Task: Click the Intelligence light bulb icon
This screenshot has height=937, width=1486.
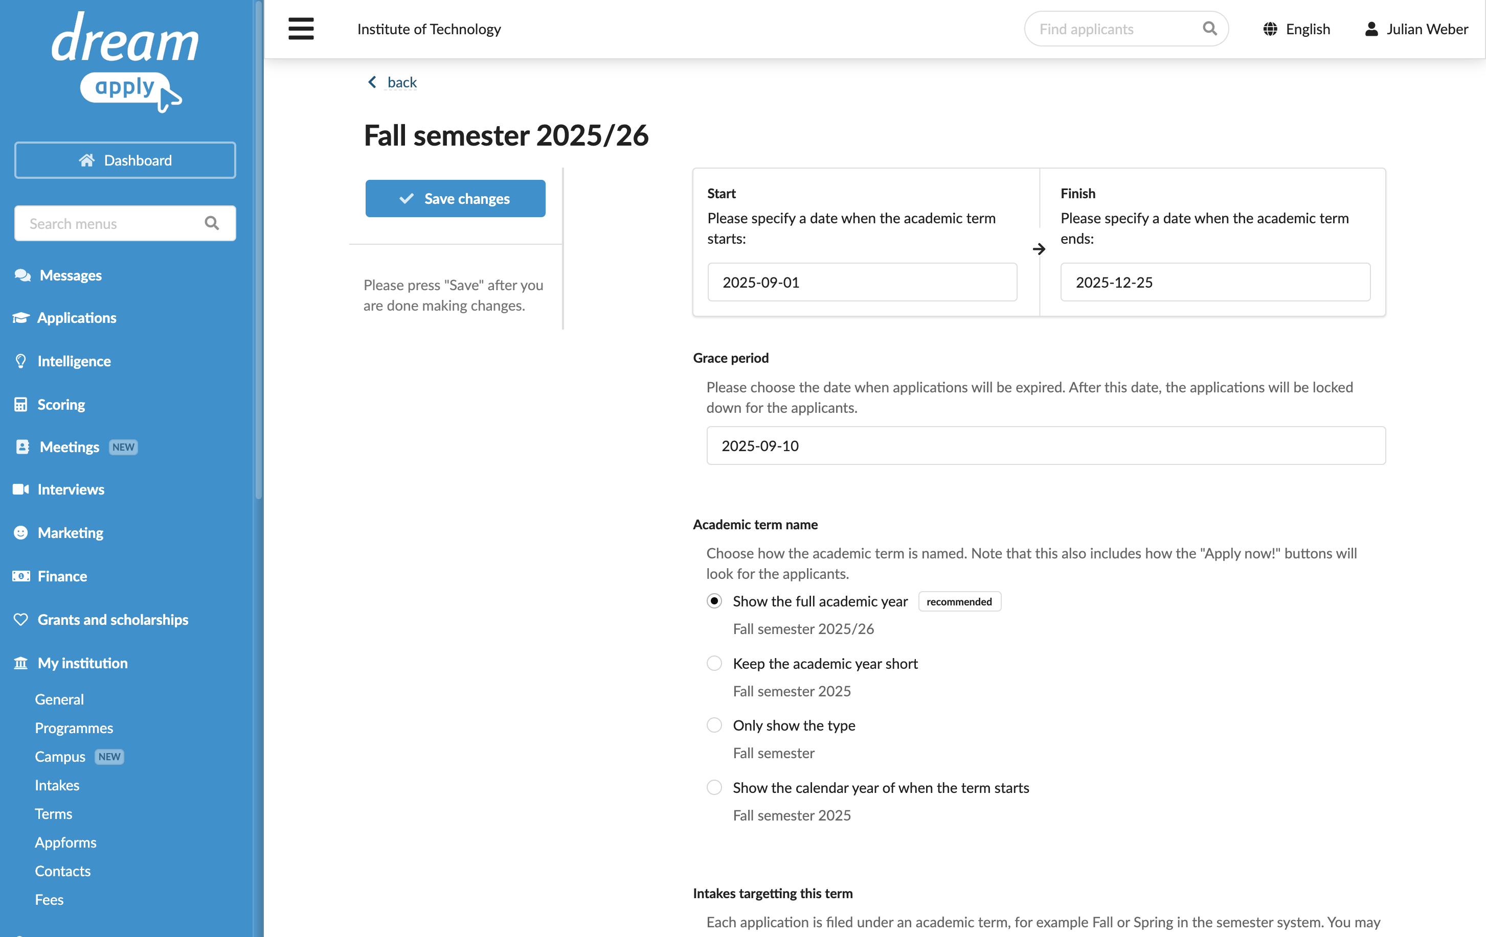Action: (x=21, y=361)
